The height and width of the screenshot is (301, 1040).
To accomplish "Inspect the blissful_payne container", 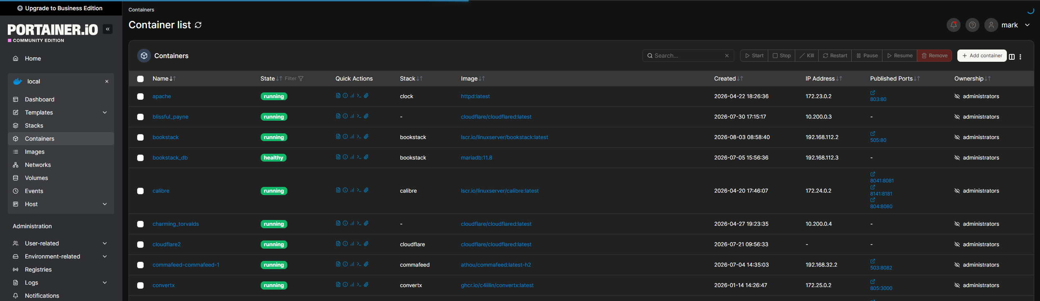I will click(x=345, y=116).
